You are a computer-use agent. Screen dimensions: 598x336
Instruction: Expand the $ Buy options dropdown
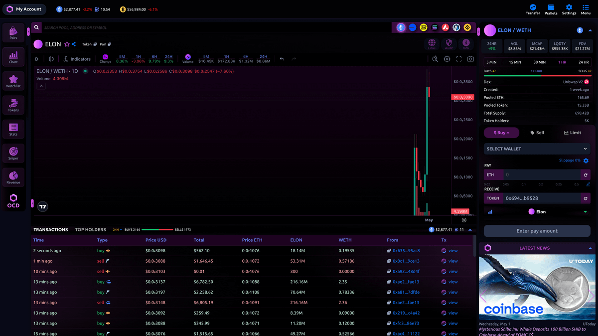501,133
